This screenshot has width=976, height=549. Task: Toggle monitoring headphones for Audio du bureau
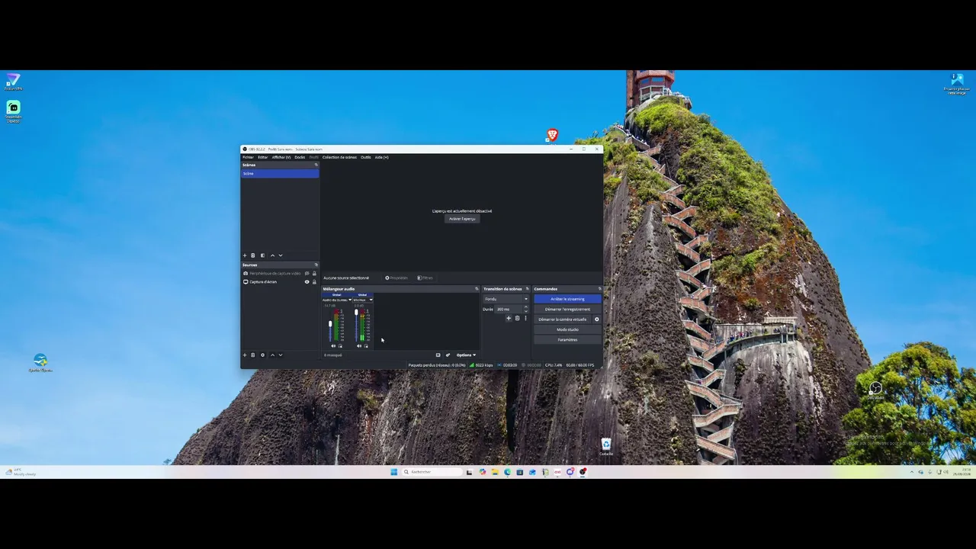(340, 346)
